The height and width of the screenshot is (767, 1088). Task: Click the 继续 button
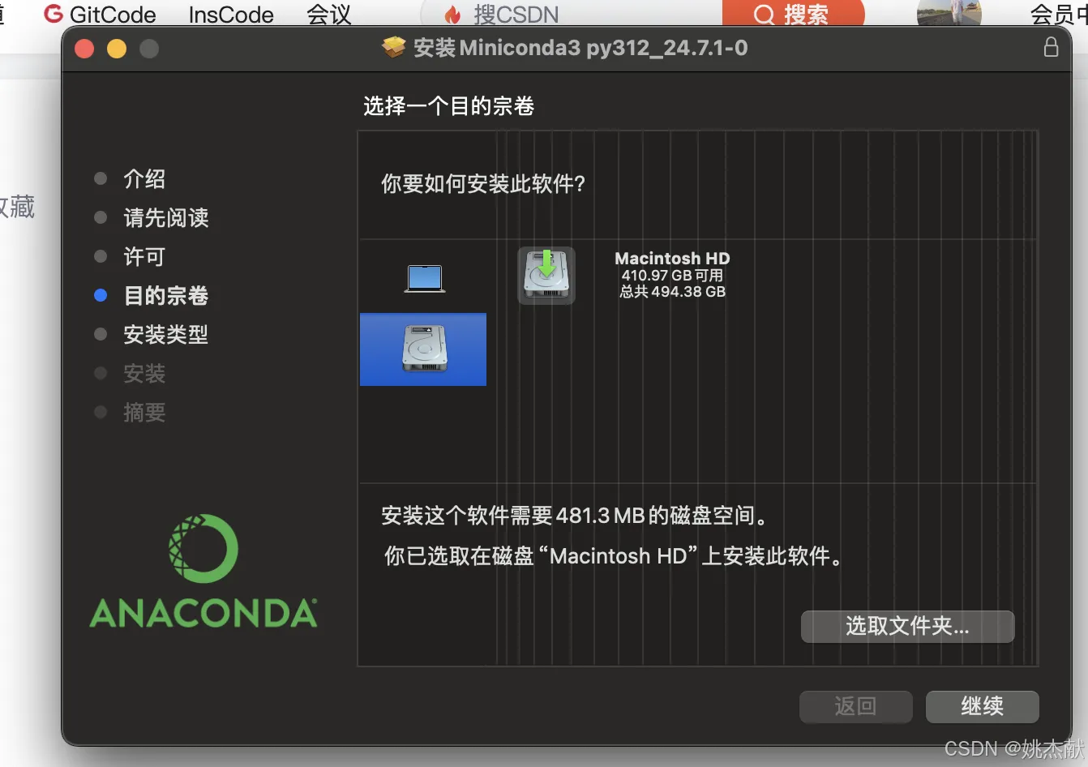point(982,706)
